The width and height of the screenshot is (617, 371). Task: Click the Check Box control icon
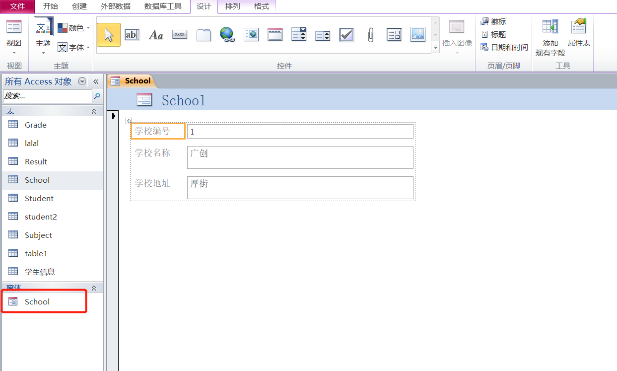[x=346, y=35]
